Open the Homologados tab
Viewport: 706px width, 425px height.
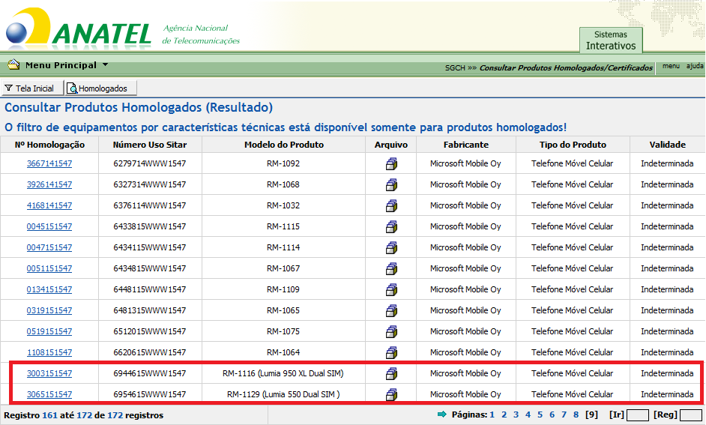(x=101, y=88)
